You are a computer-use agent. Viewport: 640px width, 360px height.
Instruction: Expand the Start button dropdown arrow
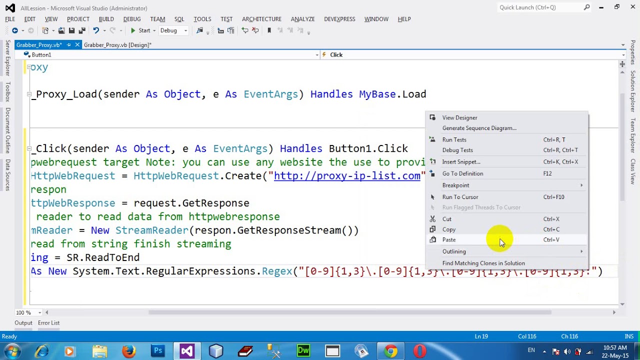click(x=154, y=30)
